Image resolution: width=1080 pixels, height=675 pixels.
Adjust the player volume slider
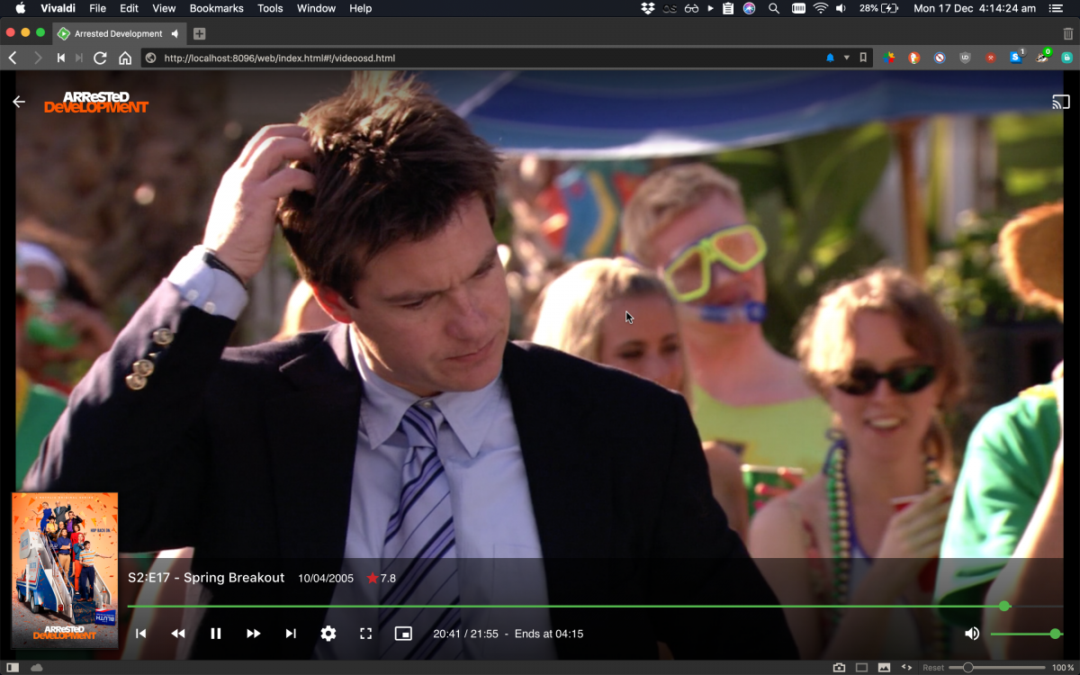pos(1026,634)
